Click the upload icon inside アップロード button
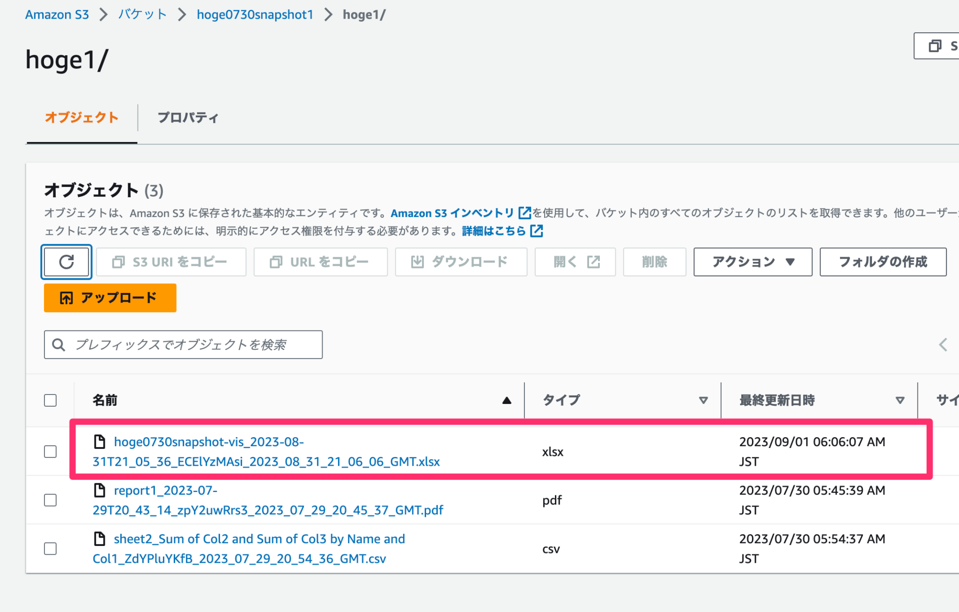 click(66, 298)
